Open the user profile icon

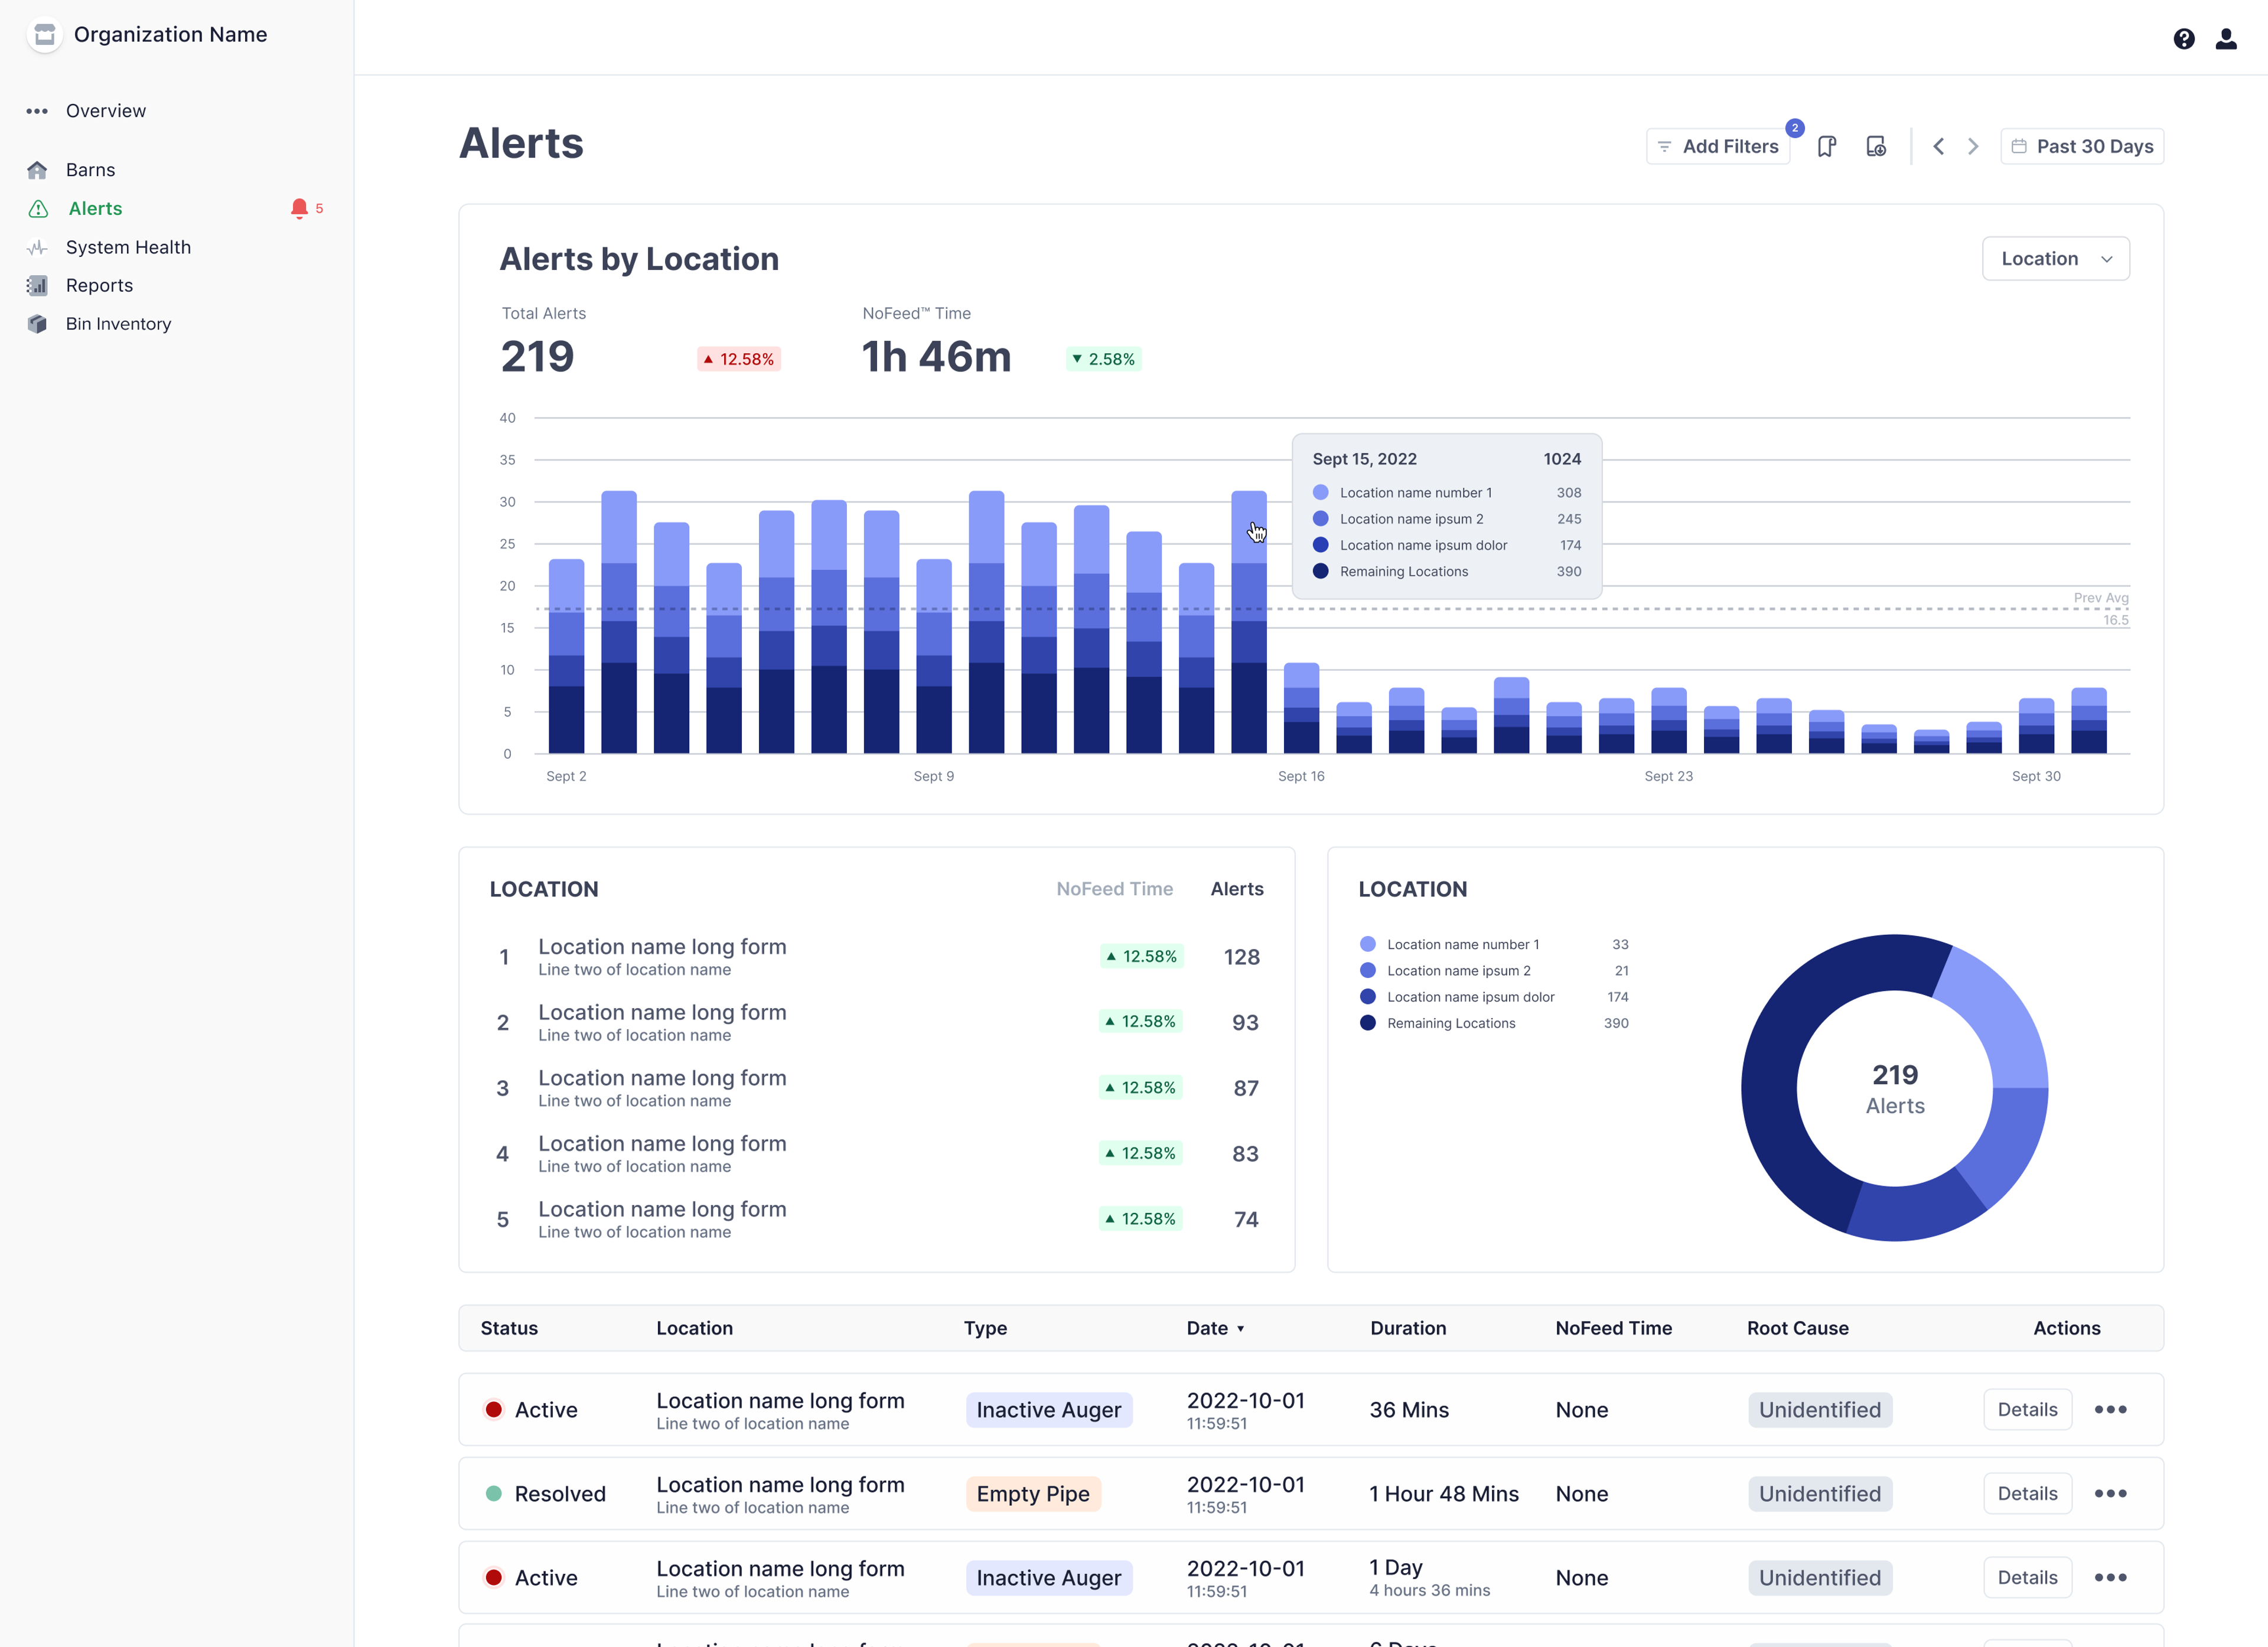2225,39
